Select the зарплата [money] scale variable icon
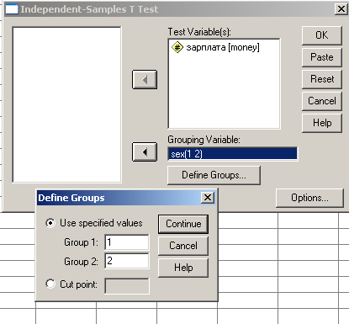 pyautogui.click(x=177, y=47)
